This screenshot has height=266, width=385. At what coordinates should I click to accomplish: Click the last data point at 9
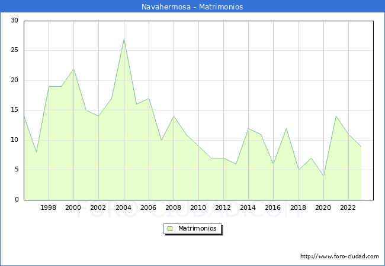click(361, 146)
